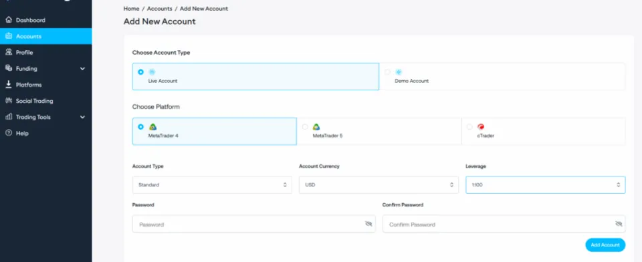642x262 pixels.
Task: Click the Demo Account logo icon
Action: pos(399,72)
